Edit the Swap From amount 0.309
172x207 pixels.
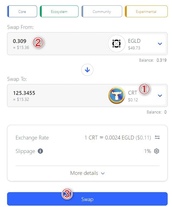(20, 41)
